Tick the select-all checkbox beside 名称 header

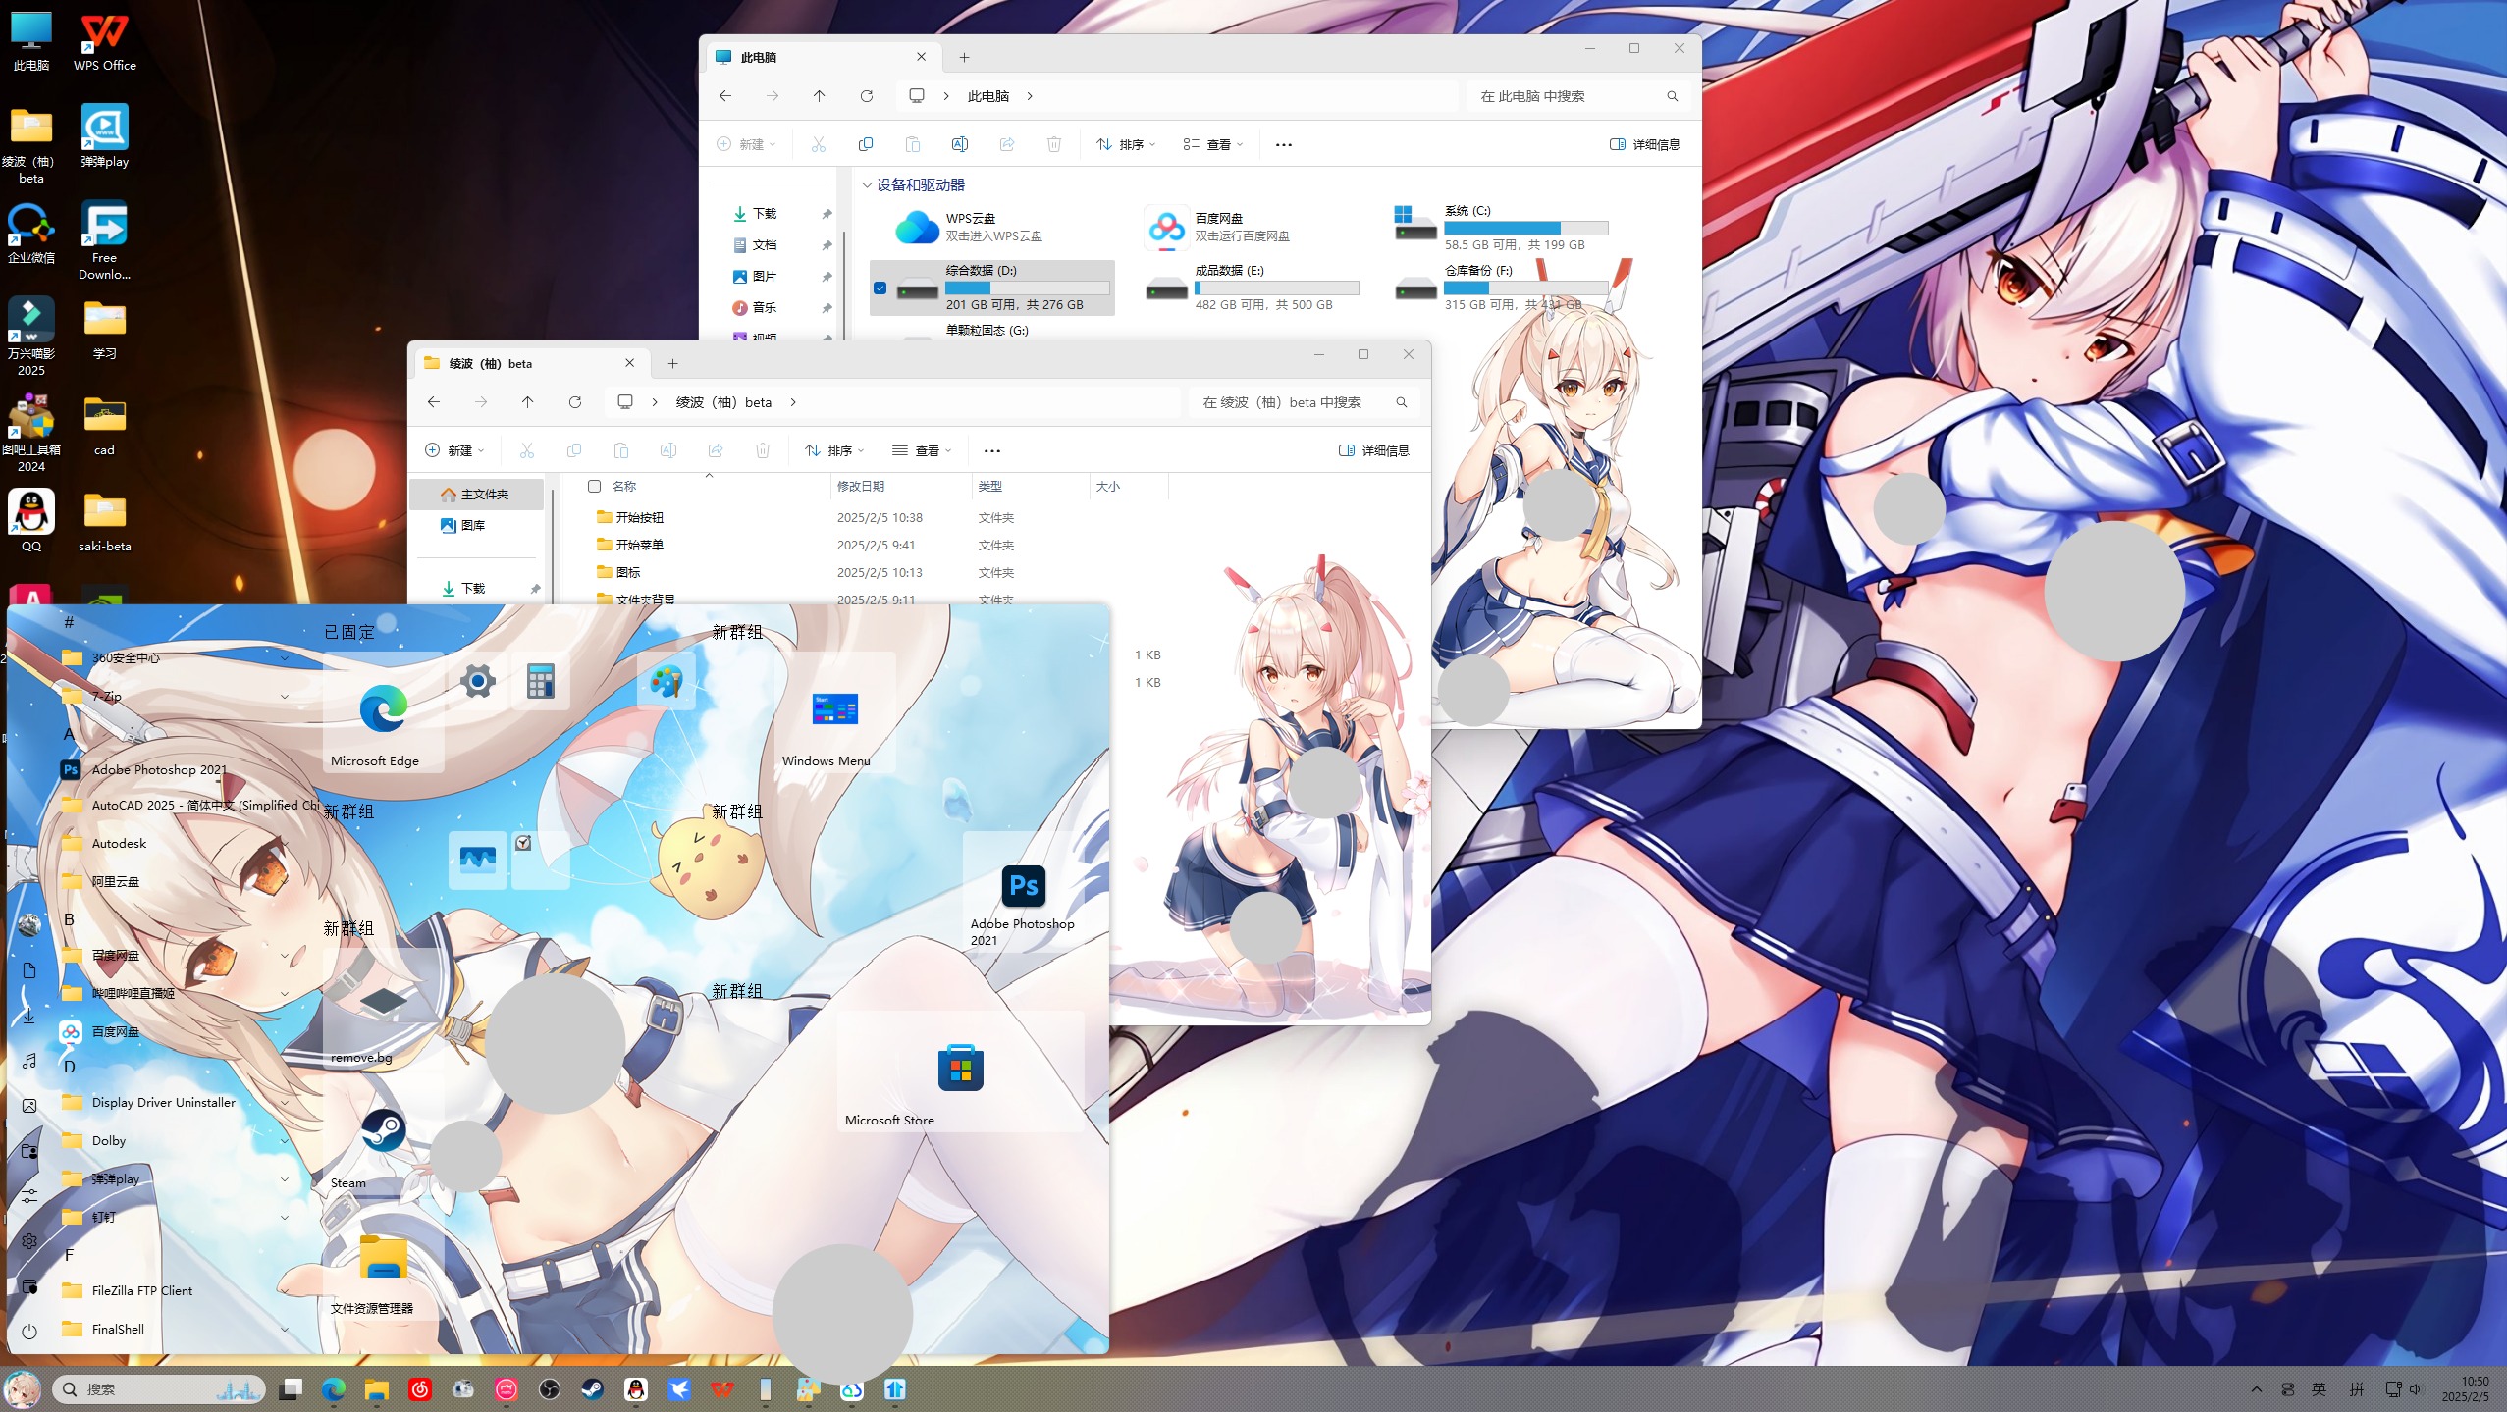tap(594, 487)
